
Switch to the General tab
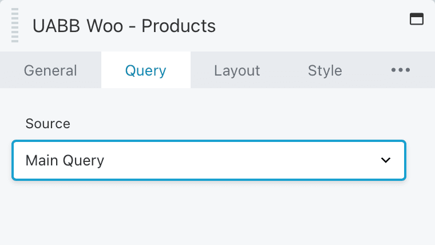tap(50, 70)
